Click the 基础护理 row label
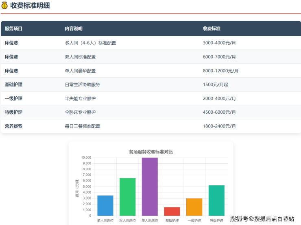The height and width of the screenshot is (225, 301). [14, 84]
